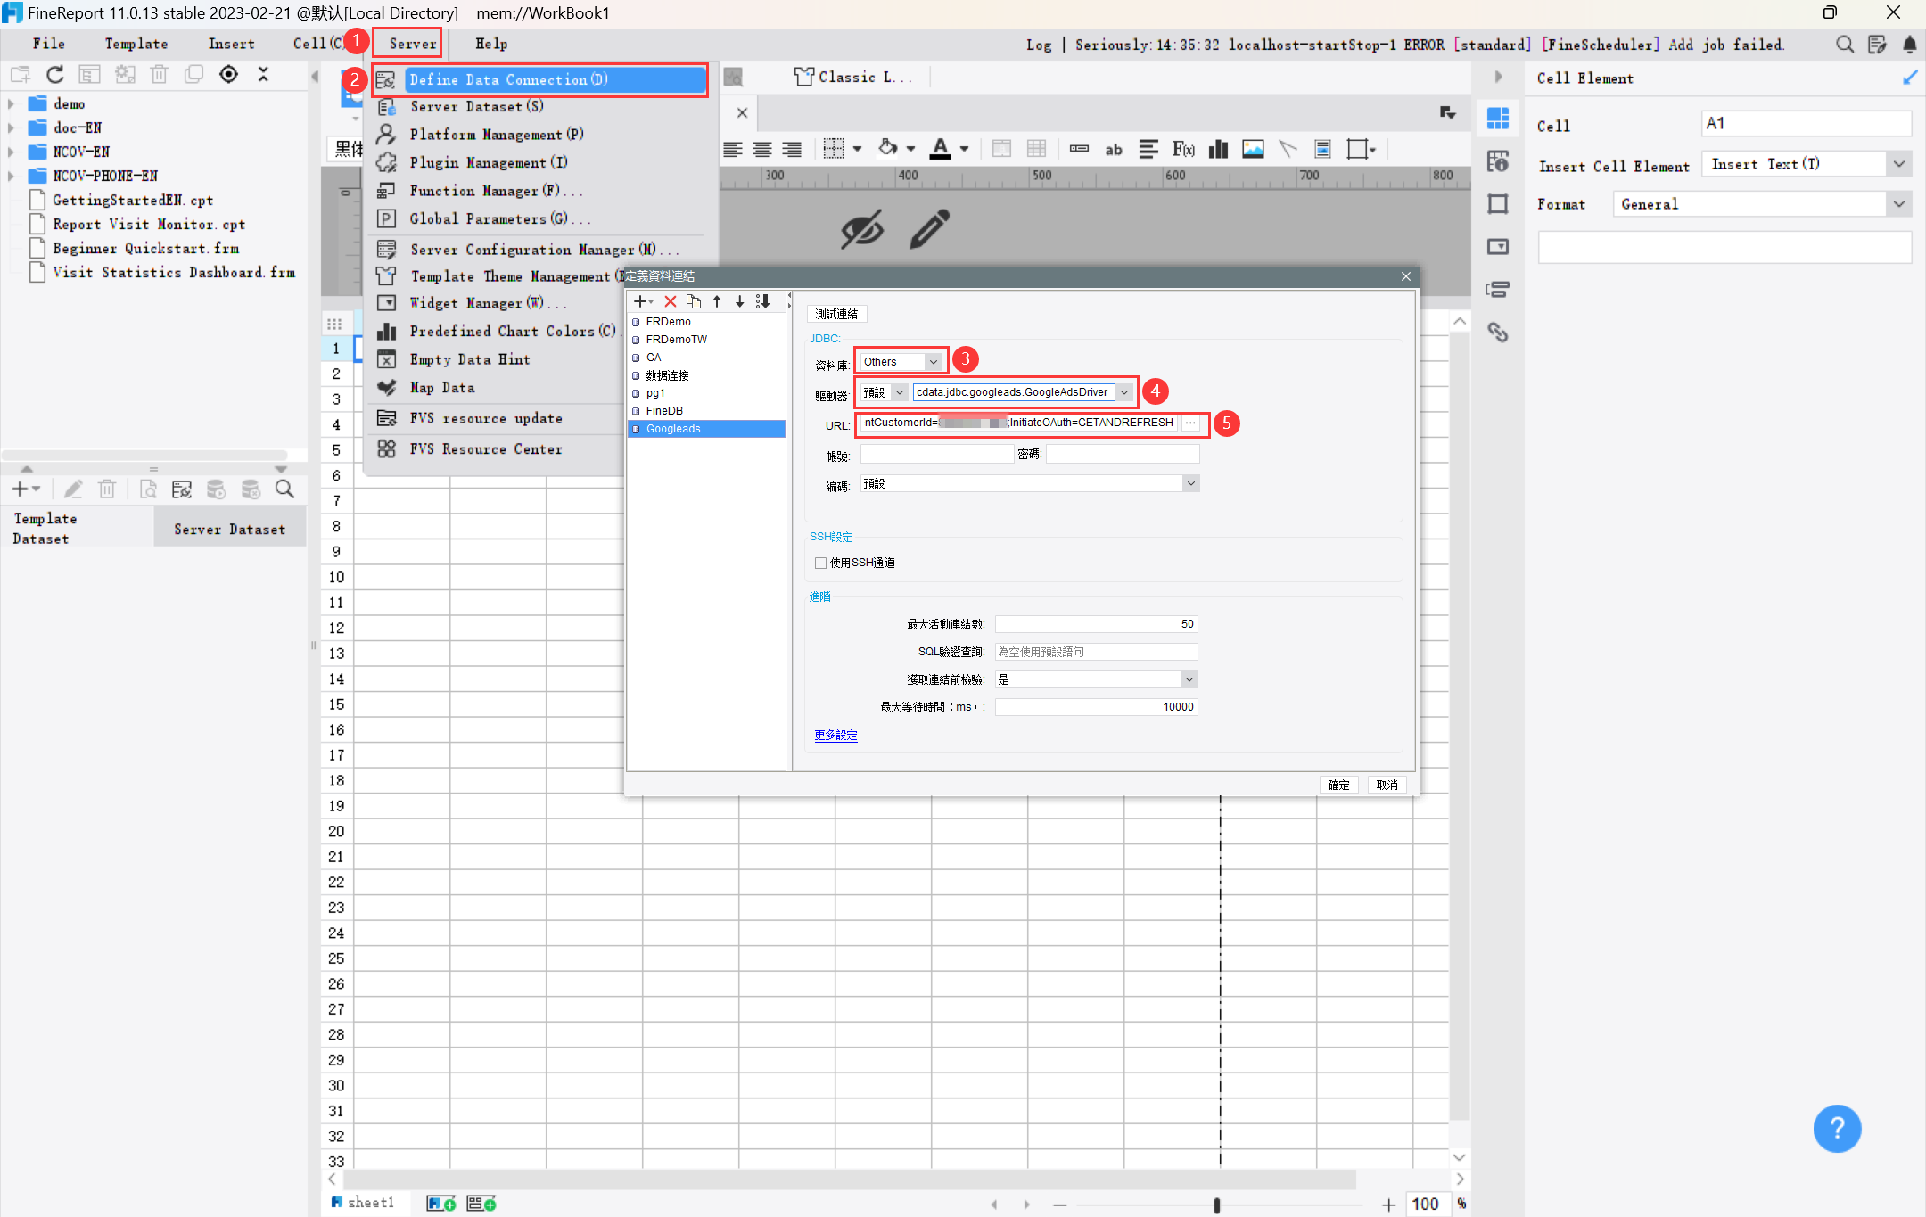Delete the selected Googleads connection
The width and height of the screenshot is (1926, 1217).
tap(671, 301)
